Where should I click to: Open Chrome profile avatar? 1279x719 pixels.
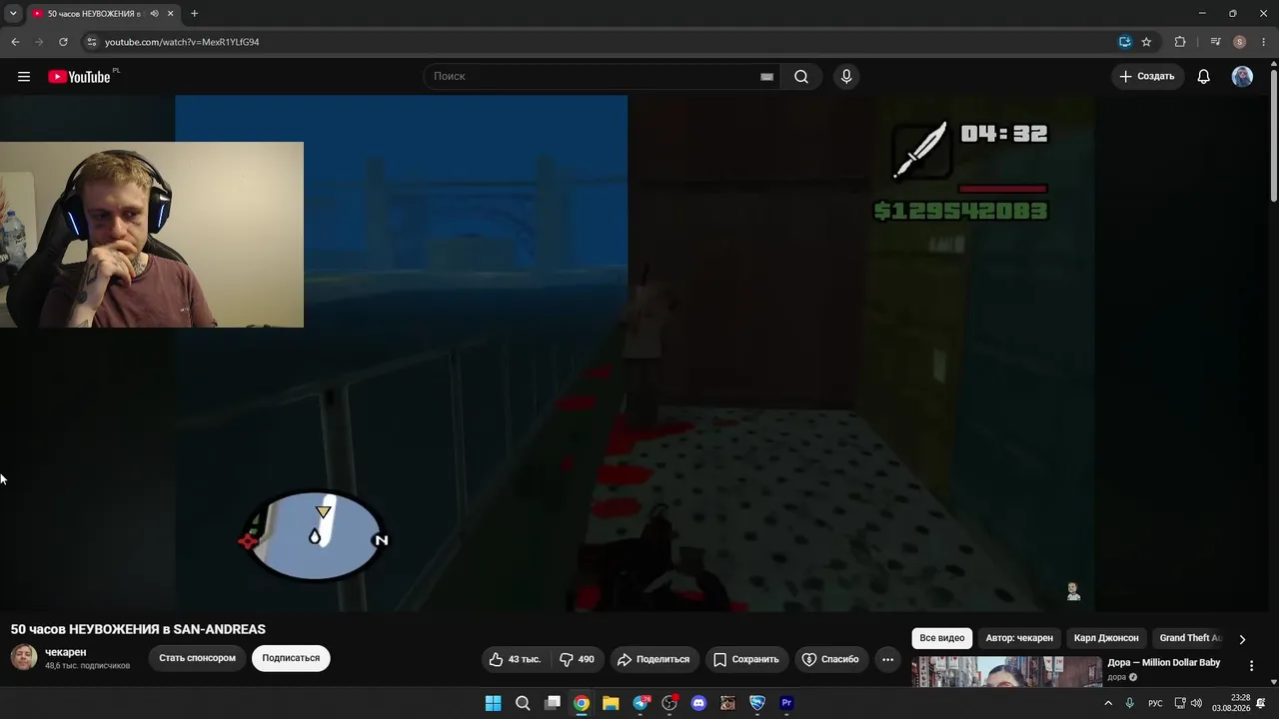click(1240, 42)
